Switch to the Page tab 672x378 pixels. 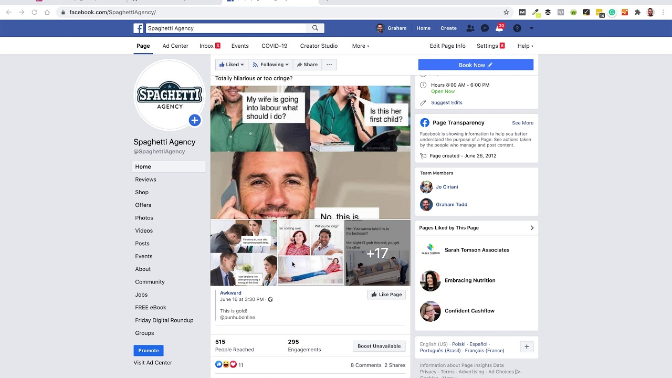tap(143, 46)
